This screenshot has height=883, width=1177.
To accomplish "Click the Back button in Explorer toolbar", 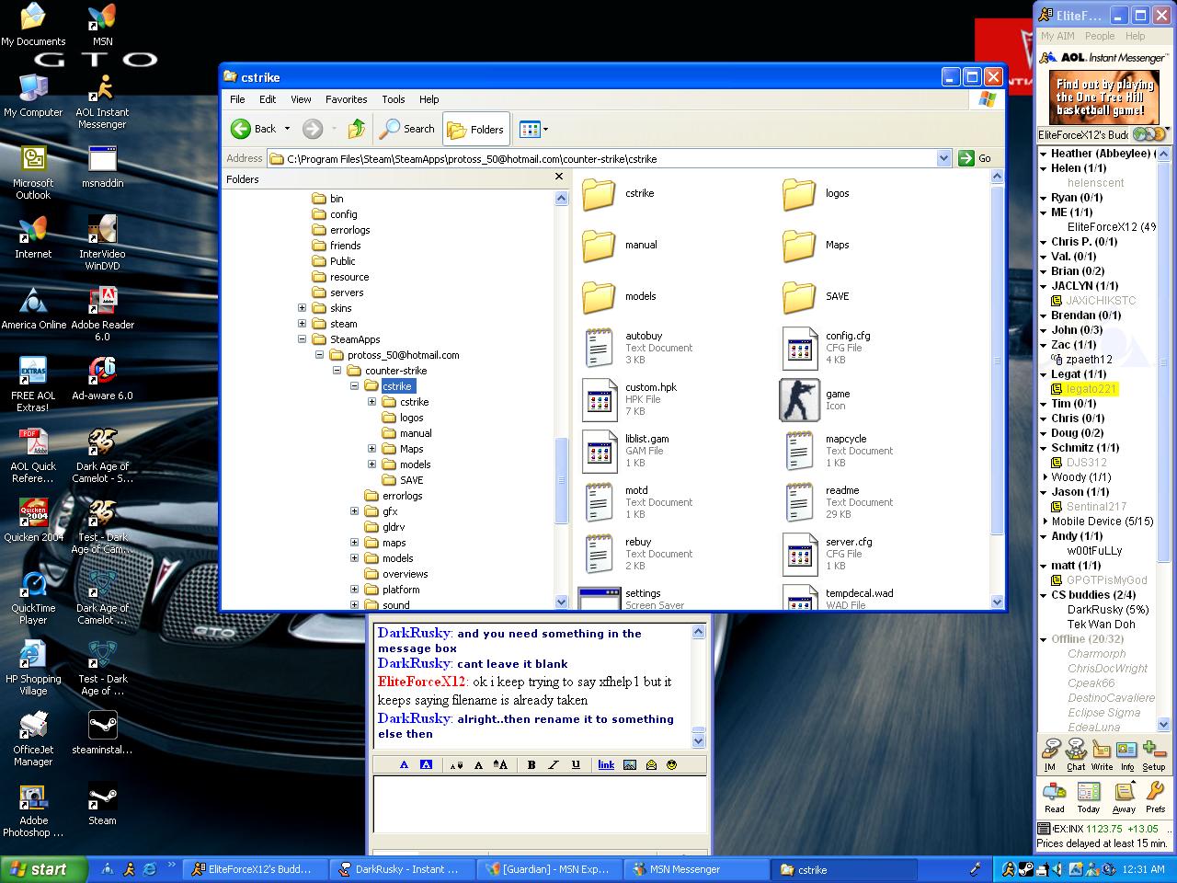I will click(x=254, y=129).
